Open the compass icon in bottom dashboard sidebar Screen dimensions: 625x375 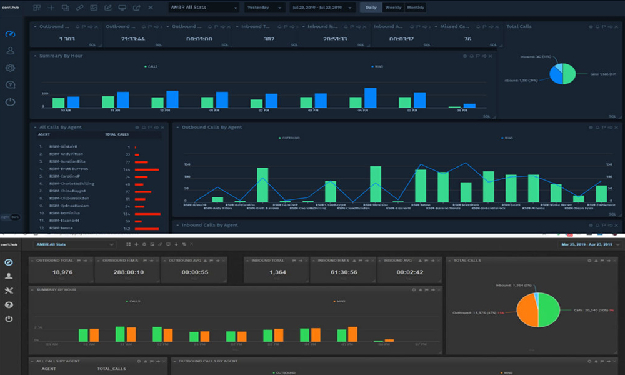9,262
